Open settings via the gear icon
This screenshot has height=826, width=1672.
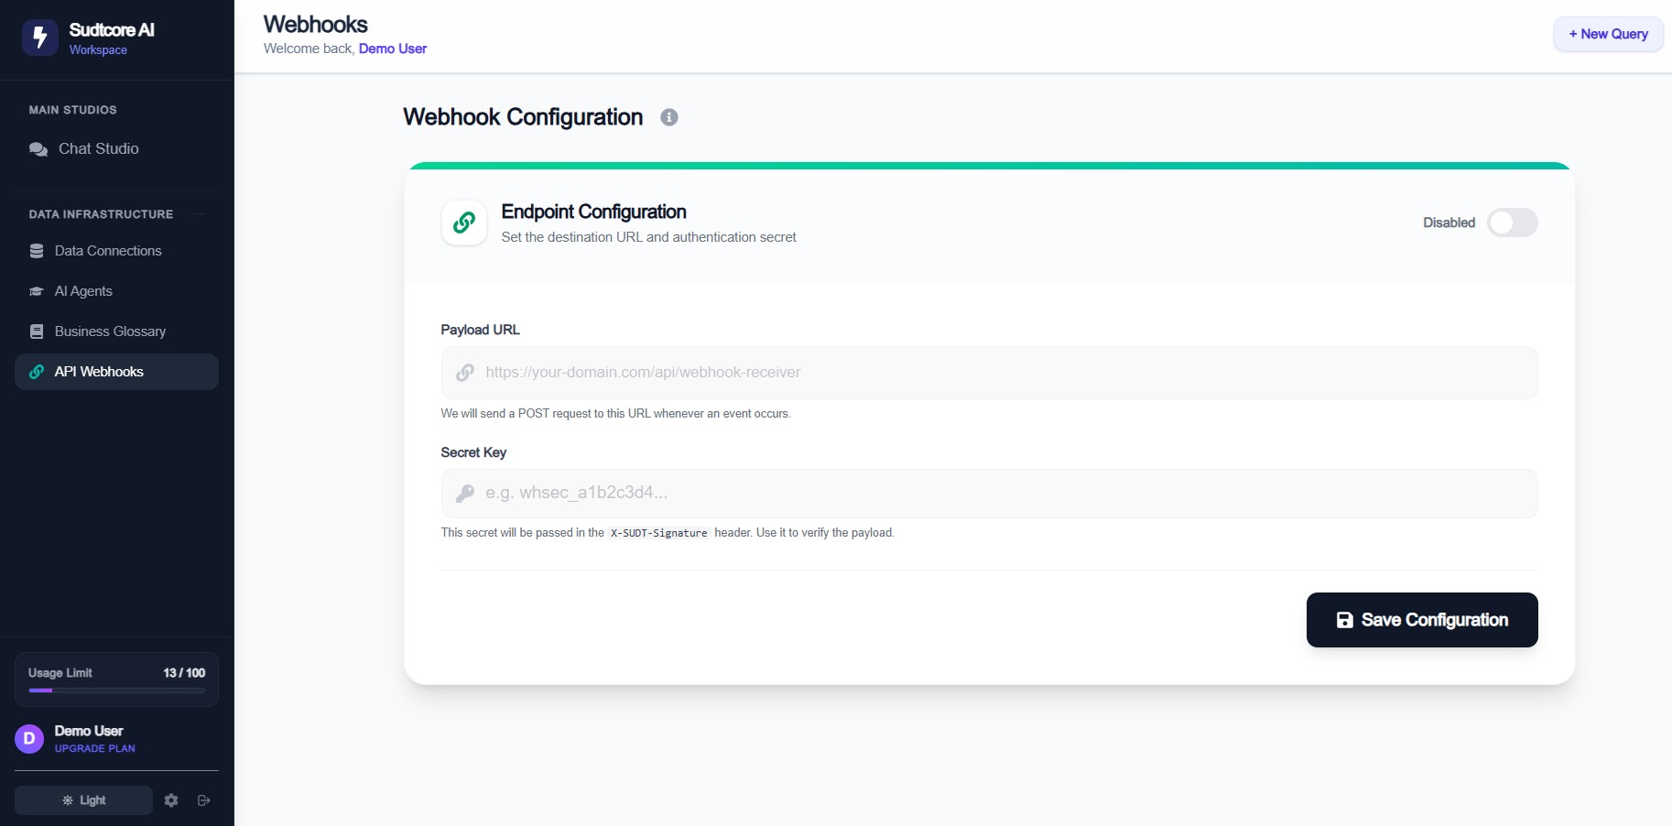click(171, 800)
